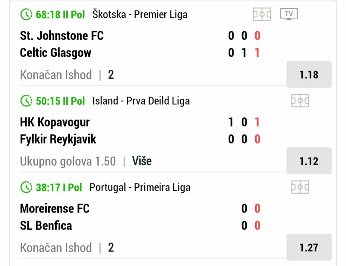Select the 1.18 odds button

click(309, 74)
